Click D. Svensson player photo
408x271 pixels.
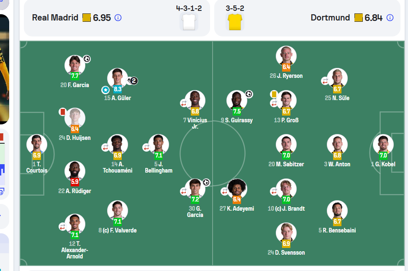(286, 233)
